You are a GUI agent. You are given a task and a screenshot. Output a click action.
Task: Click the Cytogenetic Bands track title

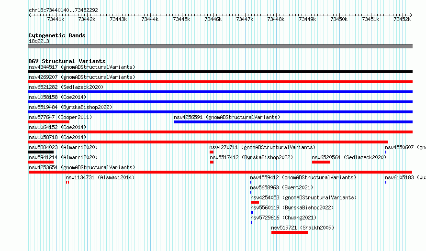[57, 35]
